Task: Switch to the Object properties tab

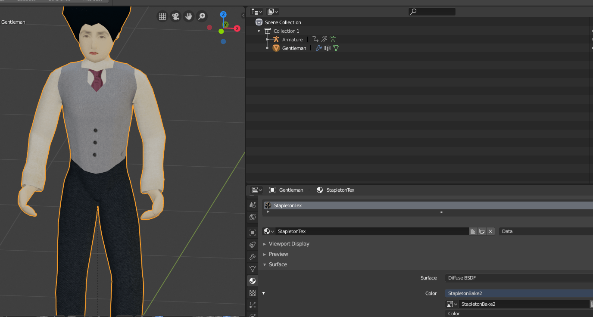Action: click(x=253, y=233)
